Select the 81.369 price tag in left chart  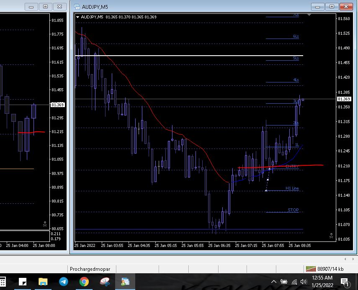click(57, 105)
